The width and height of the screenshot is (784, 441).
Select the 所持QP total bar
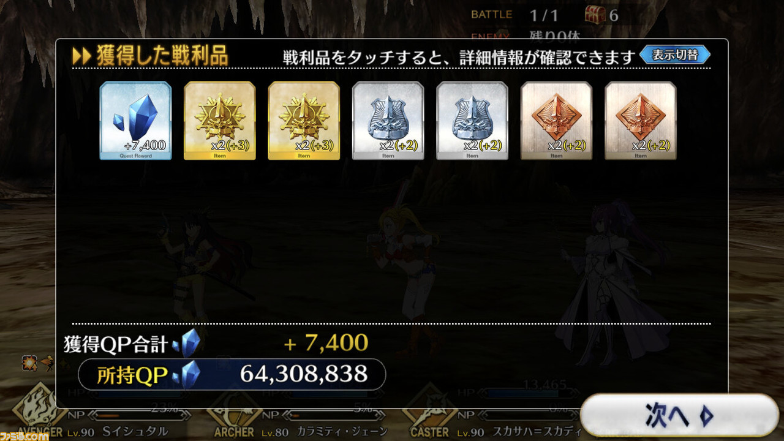[232, 374]
